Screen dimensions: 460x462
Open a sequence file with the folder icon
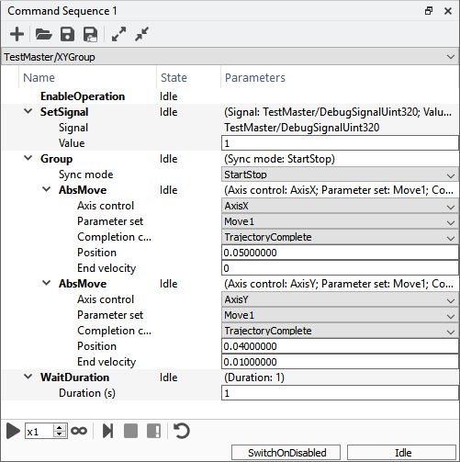point(43,34)
